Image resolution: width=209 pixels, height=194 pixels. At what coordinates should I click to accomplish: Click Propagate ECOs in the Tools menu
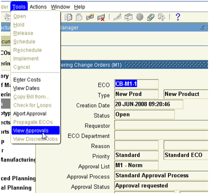pyautogui.click(x=36, y=122)
